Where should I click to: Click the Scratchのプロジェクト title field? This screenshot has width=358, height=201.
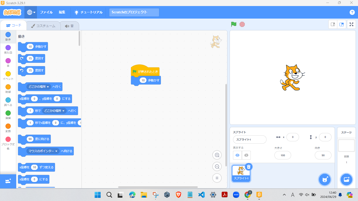pyautogui.click(x=134, y=12)
